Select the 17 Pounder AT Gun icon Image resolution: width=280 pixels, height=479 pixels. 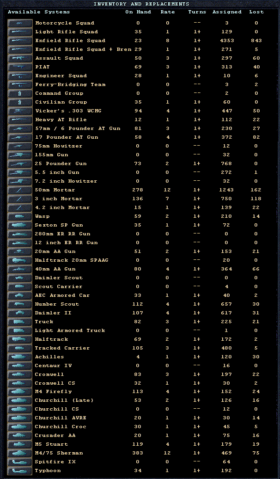(x=20, y=137)
